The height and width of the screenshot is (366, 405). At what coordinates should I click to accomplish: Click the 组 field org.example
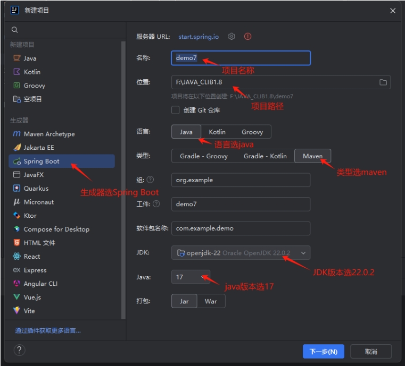click(241, 180)
